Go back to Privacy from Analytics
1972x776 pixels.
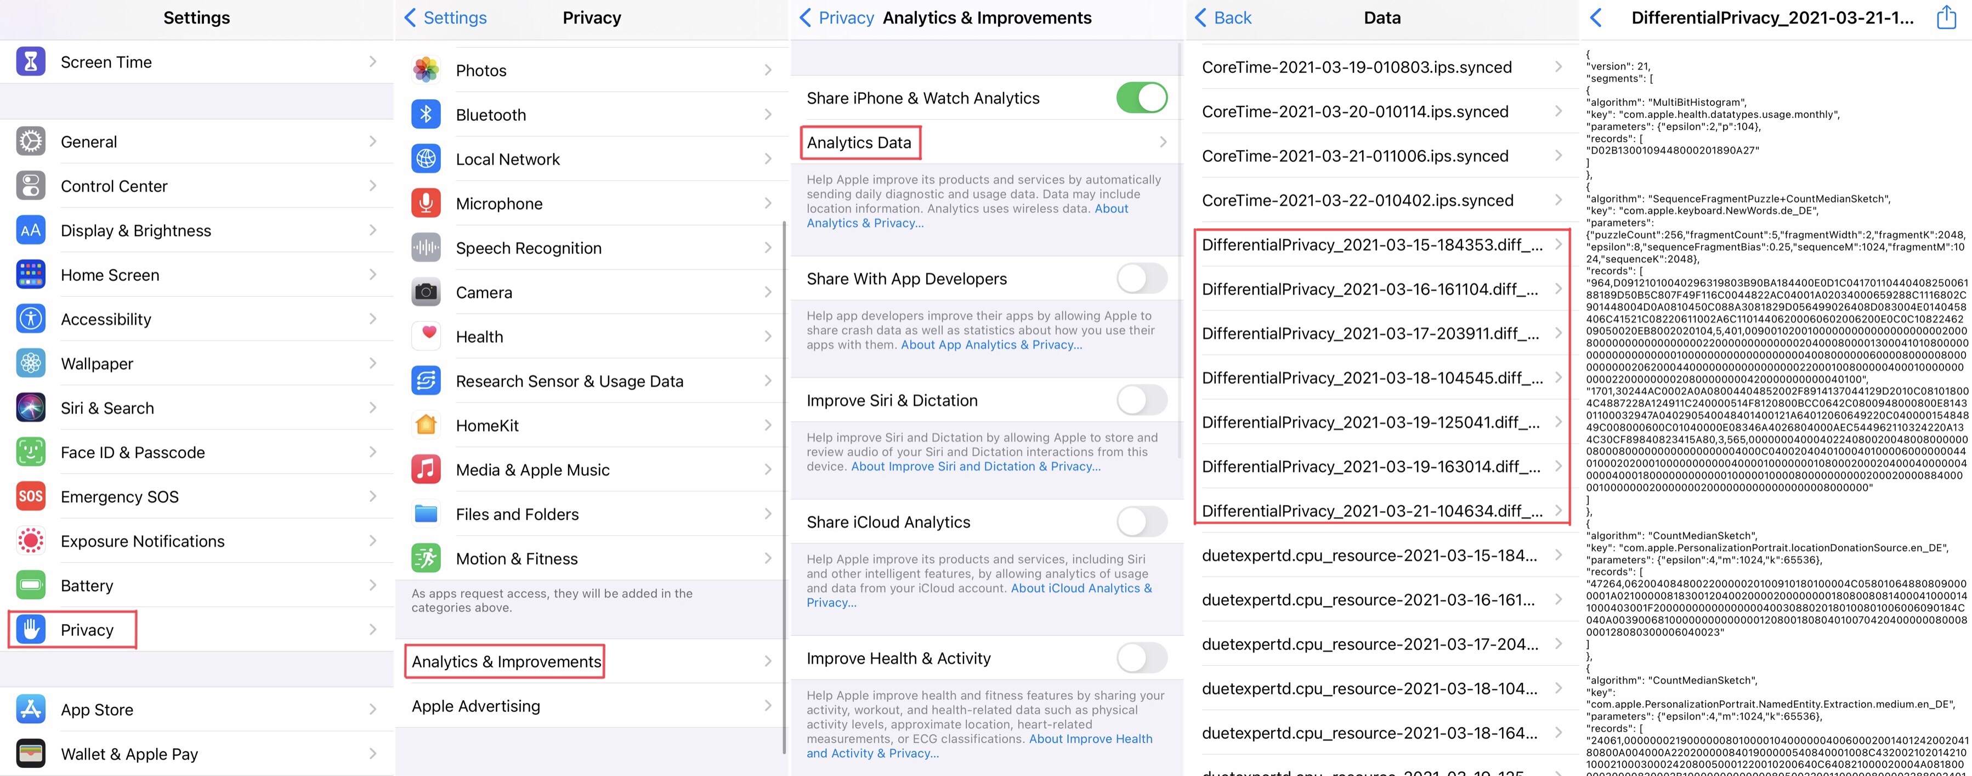pos(836,18)
